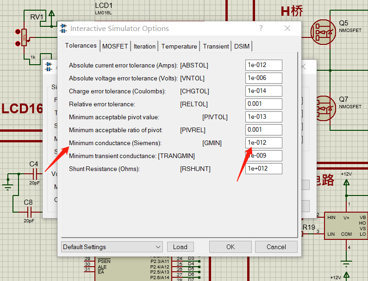
Task: Click the Load button
Action: coord(180,247)
